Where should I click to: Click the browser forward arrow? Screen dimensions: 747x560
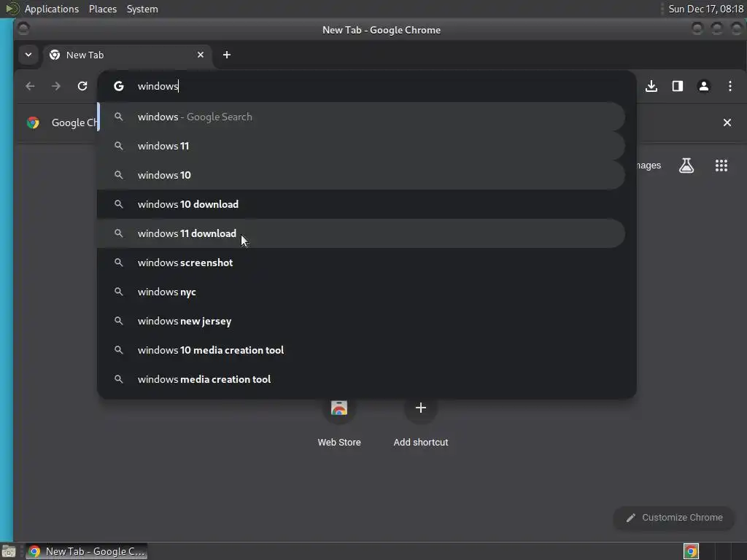(x=56, y=86)
